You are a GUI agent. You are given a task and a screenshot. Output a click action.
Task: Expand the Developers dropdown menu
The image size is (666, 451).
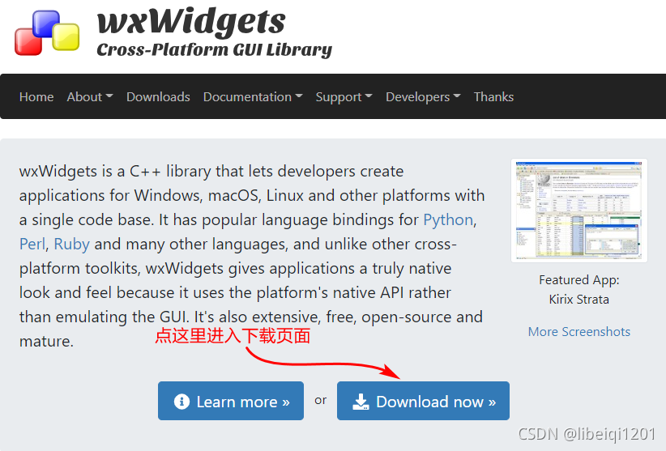pos(423,96)
